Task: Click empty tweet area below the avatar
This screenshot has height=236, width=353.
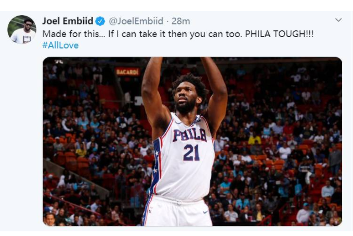Action: coord(22,135)
